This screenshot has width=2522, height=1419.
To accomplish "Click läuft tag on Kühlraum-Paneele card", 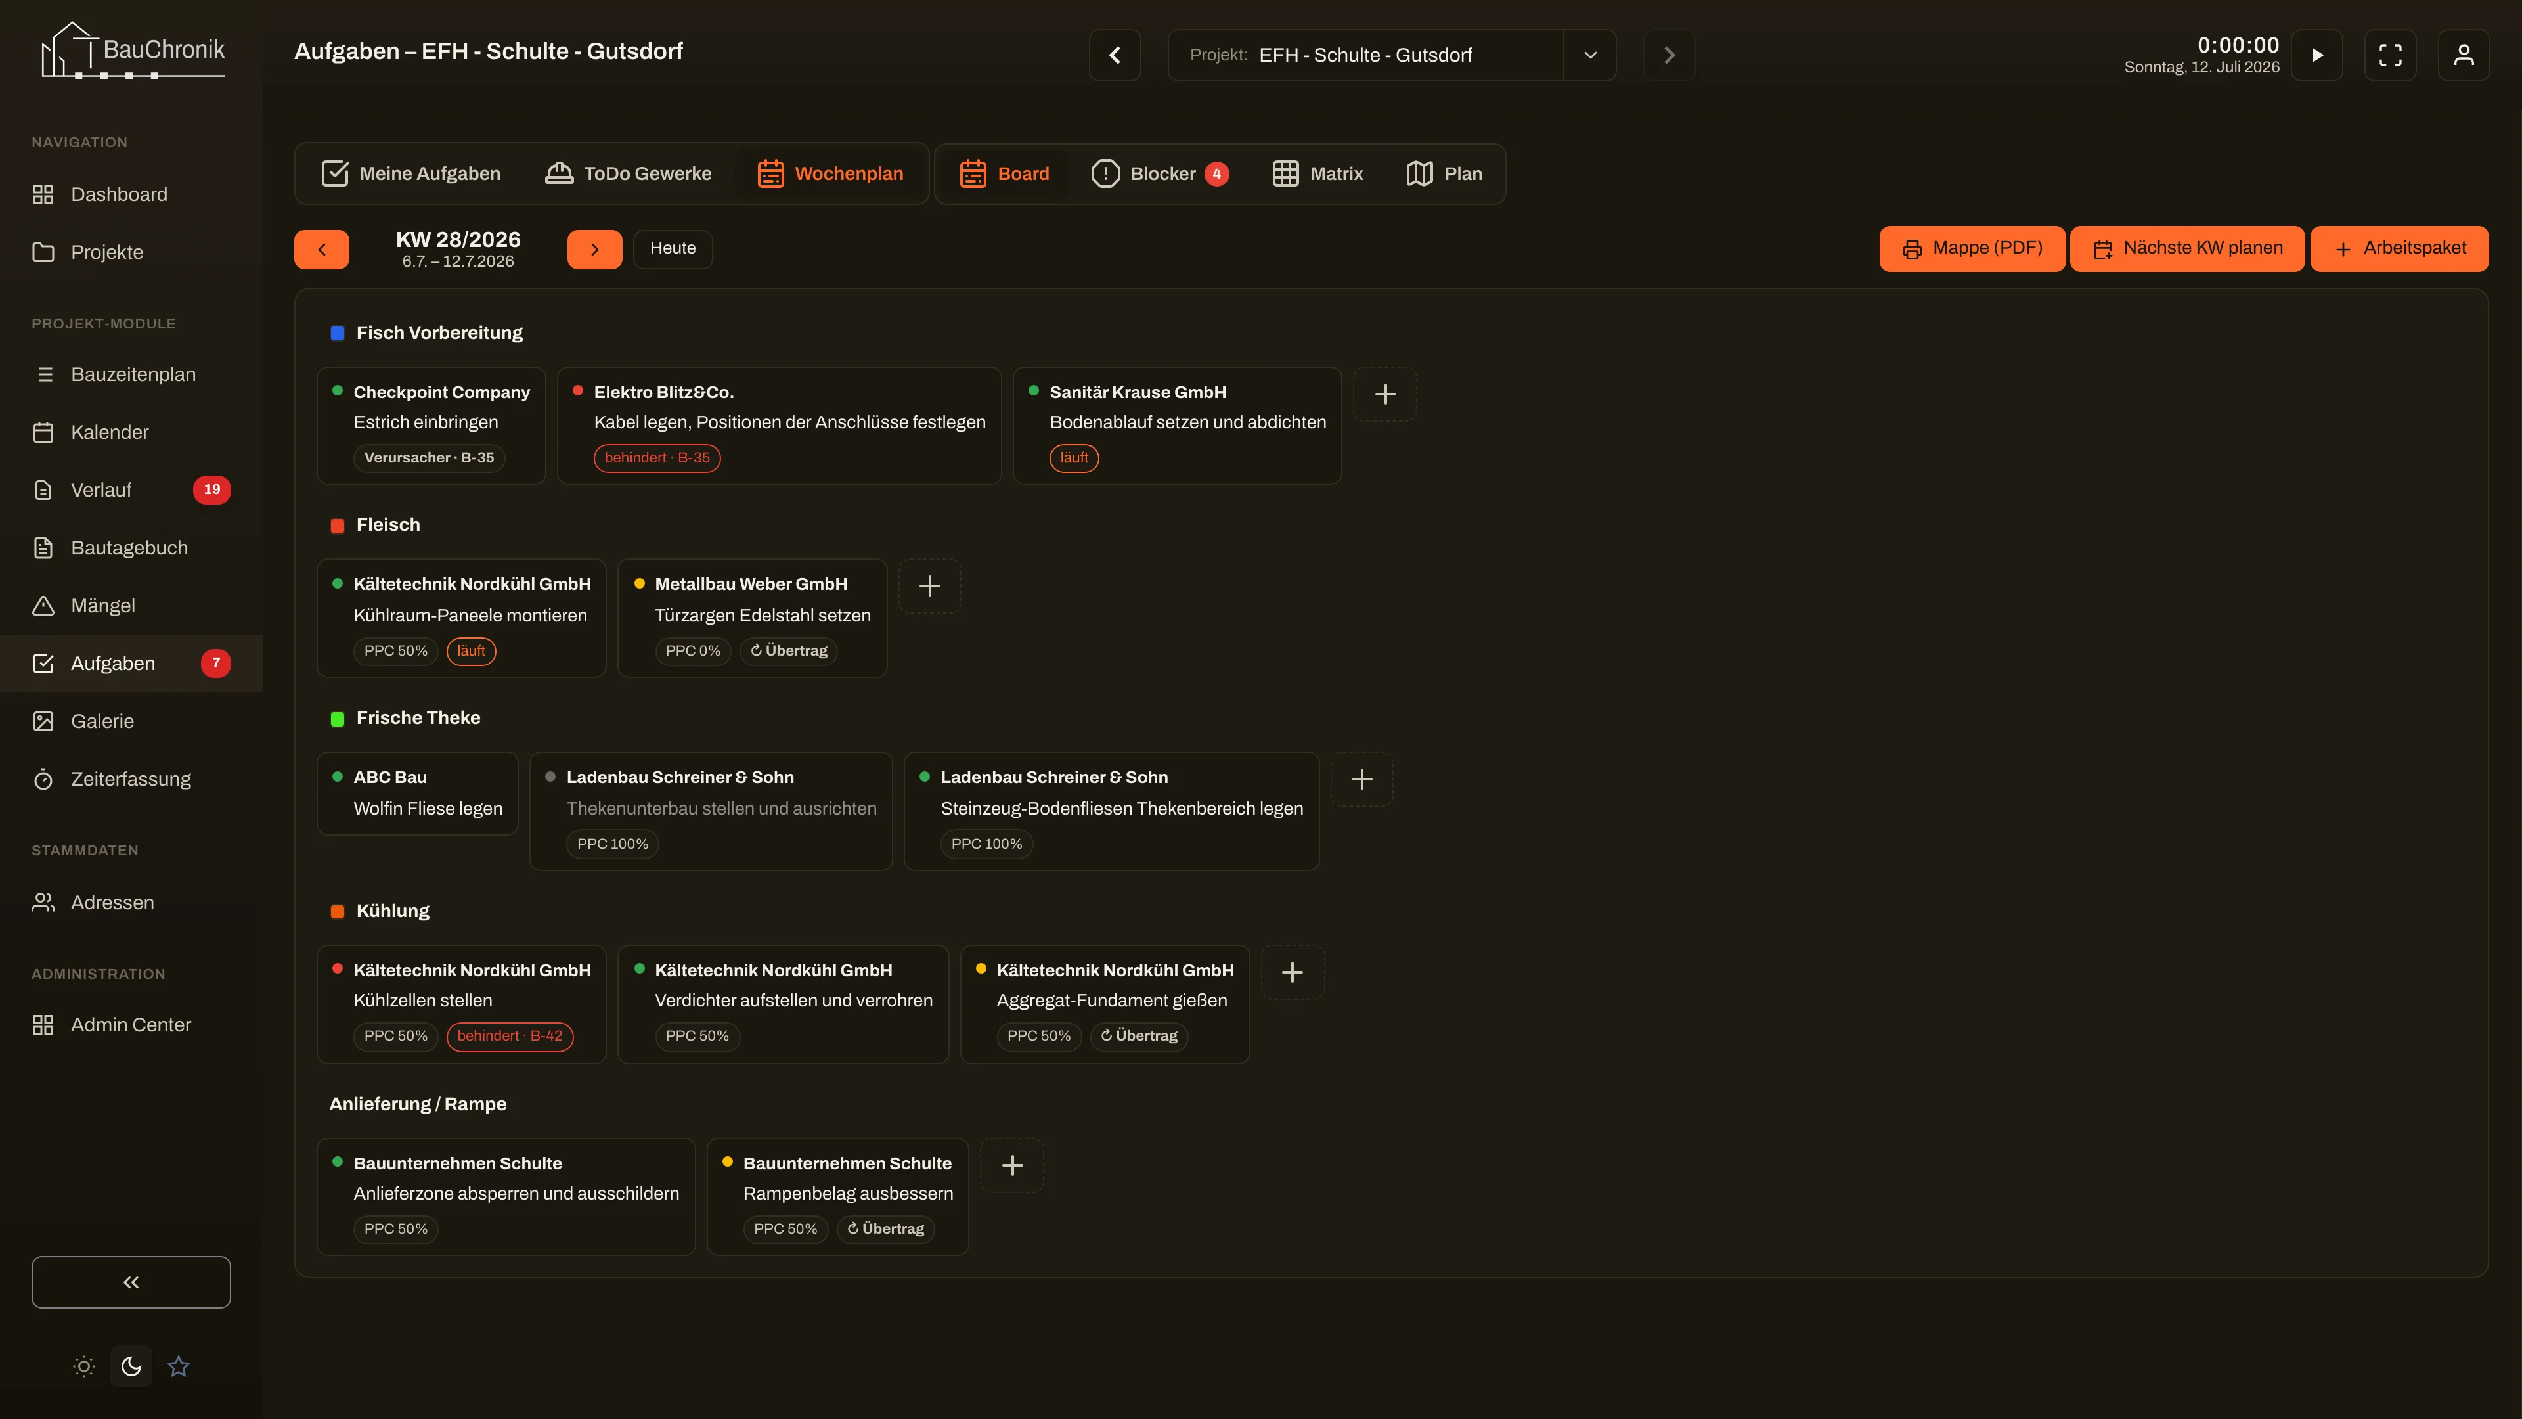I will click(471, 650).
